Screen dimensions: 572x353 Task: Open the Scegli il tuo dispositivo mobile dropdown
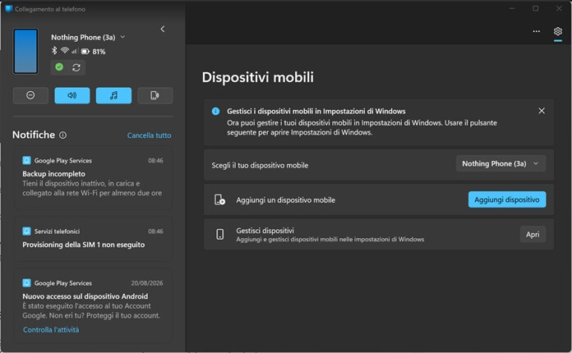coord(501,163)
